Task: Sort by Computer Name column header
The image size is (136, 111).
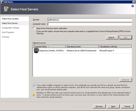Action: point(49,47)
